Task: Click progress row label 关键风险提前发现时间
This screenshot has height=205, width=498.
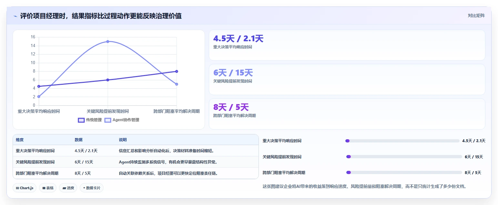Action: [x=282, y=157]
